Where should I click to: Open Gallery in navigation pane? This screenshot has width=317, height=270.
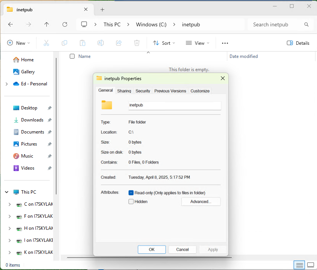click(x=24, y=72)
